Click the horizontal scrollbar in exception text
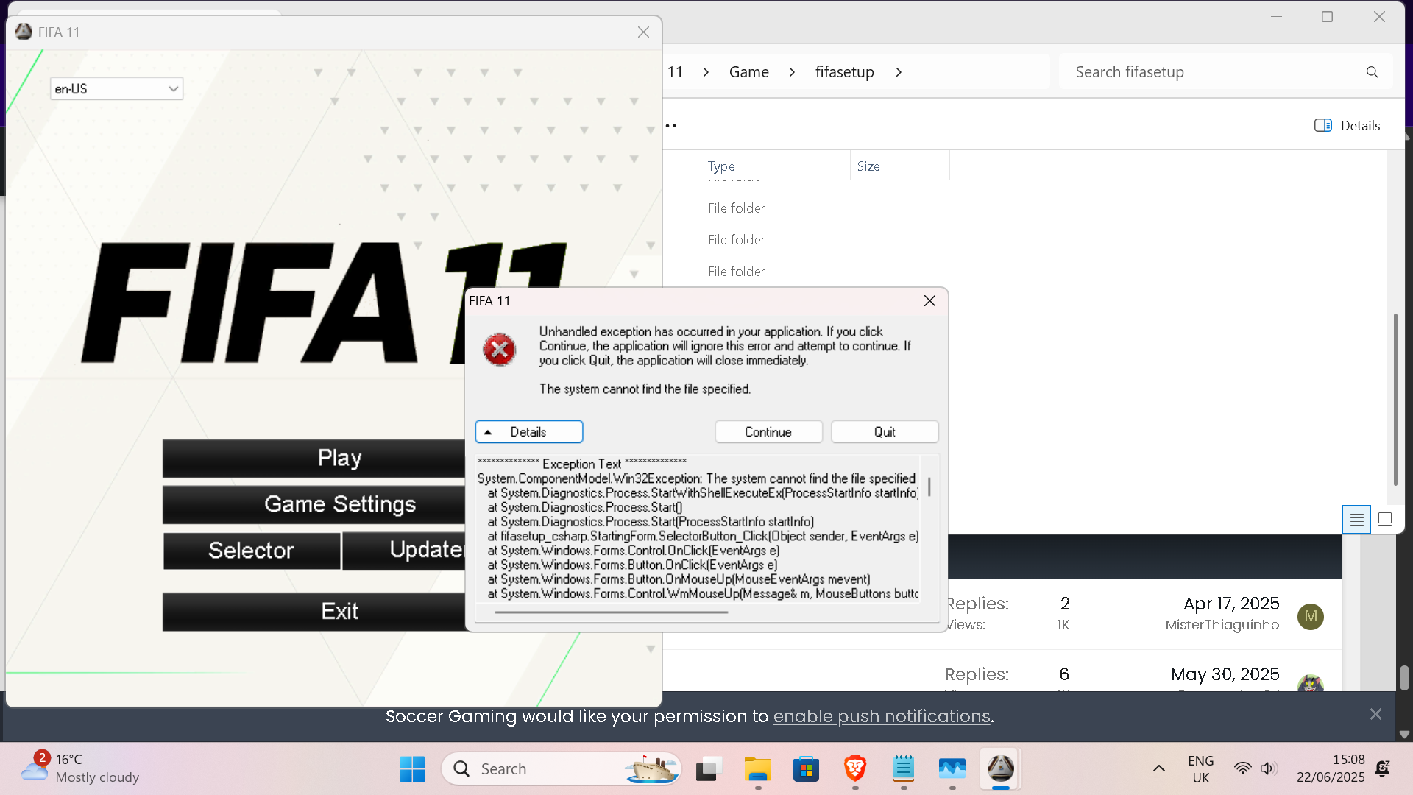 click(611, 612)
